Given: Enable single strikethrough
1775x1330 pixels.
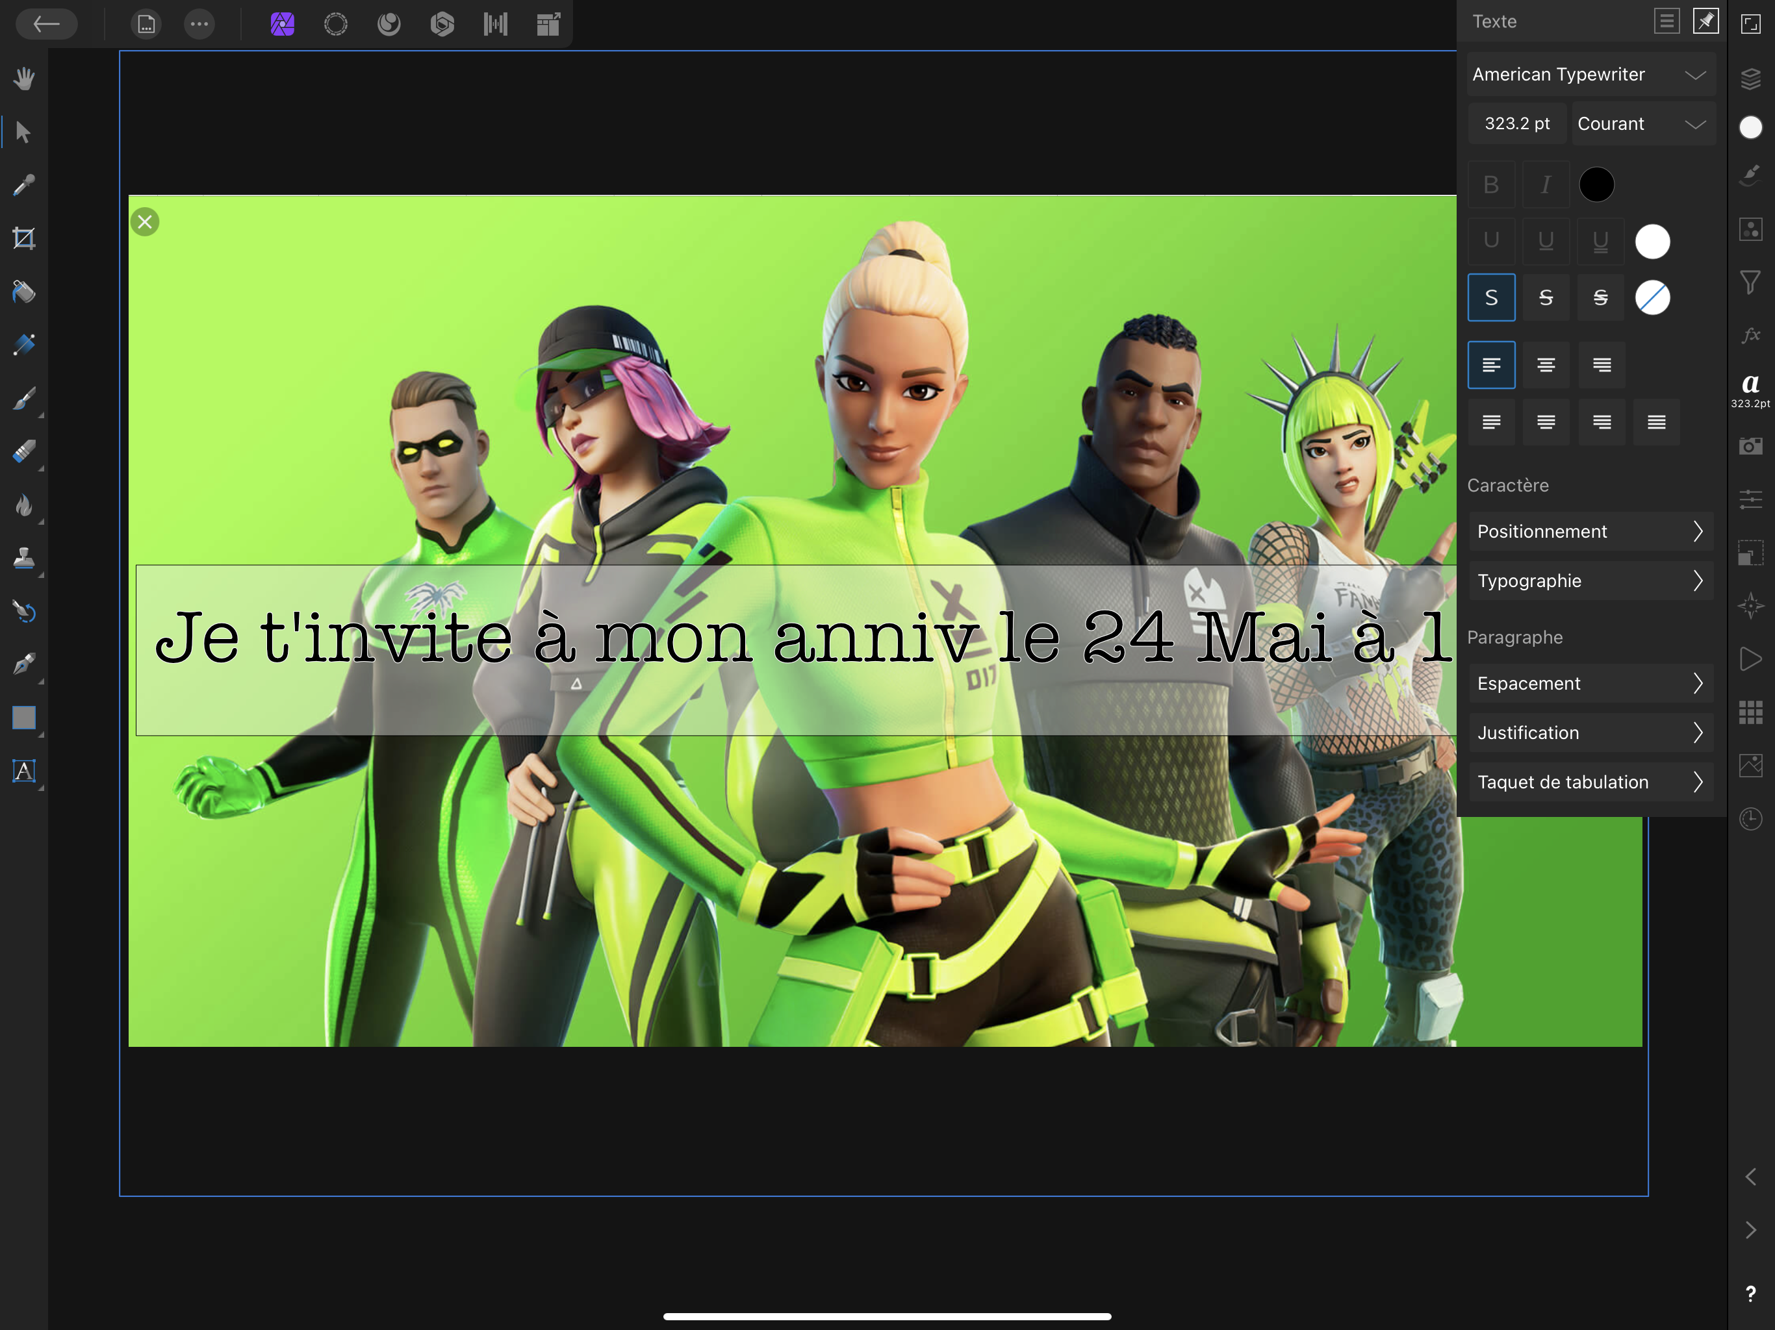Looking at the screenshot, I should click(1546, 297).
